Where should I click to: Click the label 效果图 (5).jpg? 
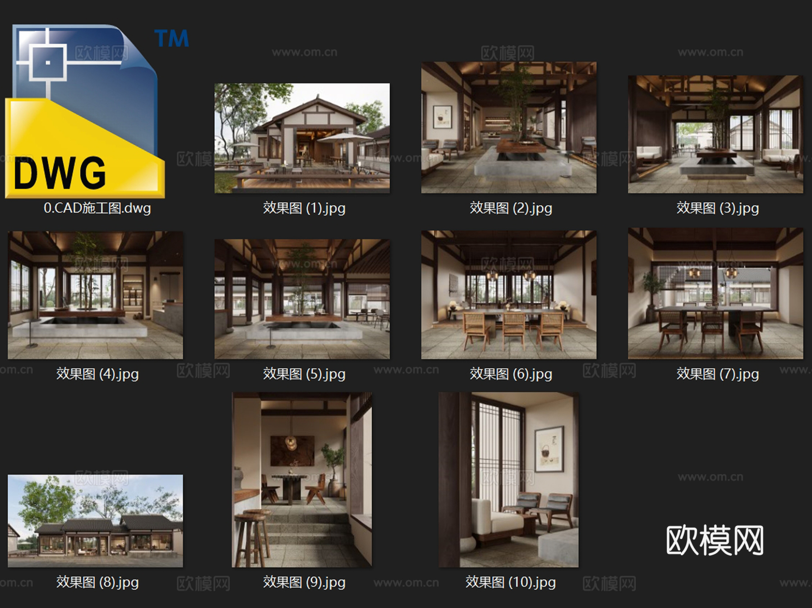(304, 374)
